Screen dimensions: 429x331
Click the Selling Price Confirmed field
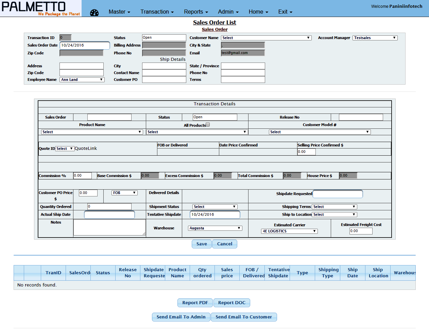point(307,152)
